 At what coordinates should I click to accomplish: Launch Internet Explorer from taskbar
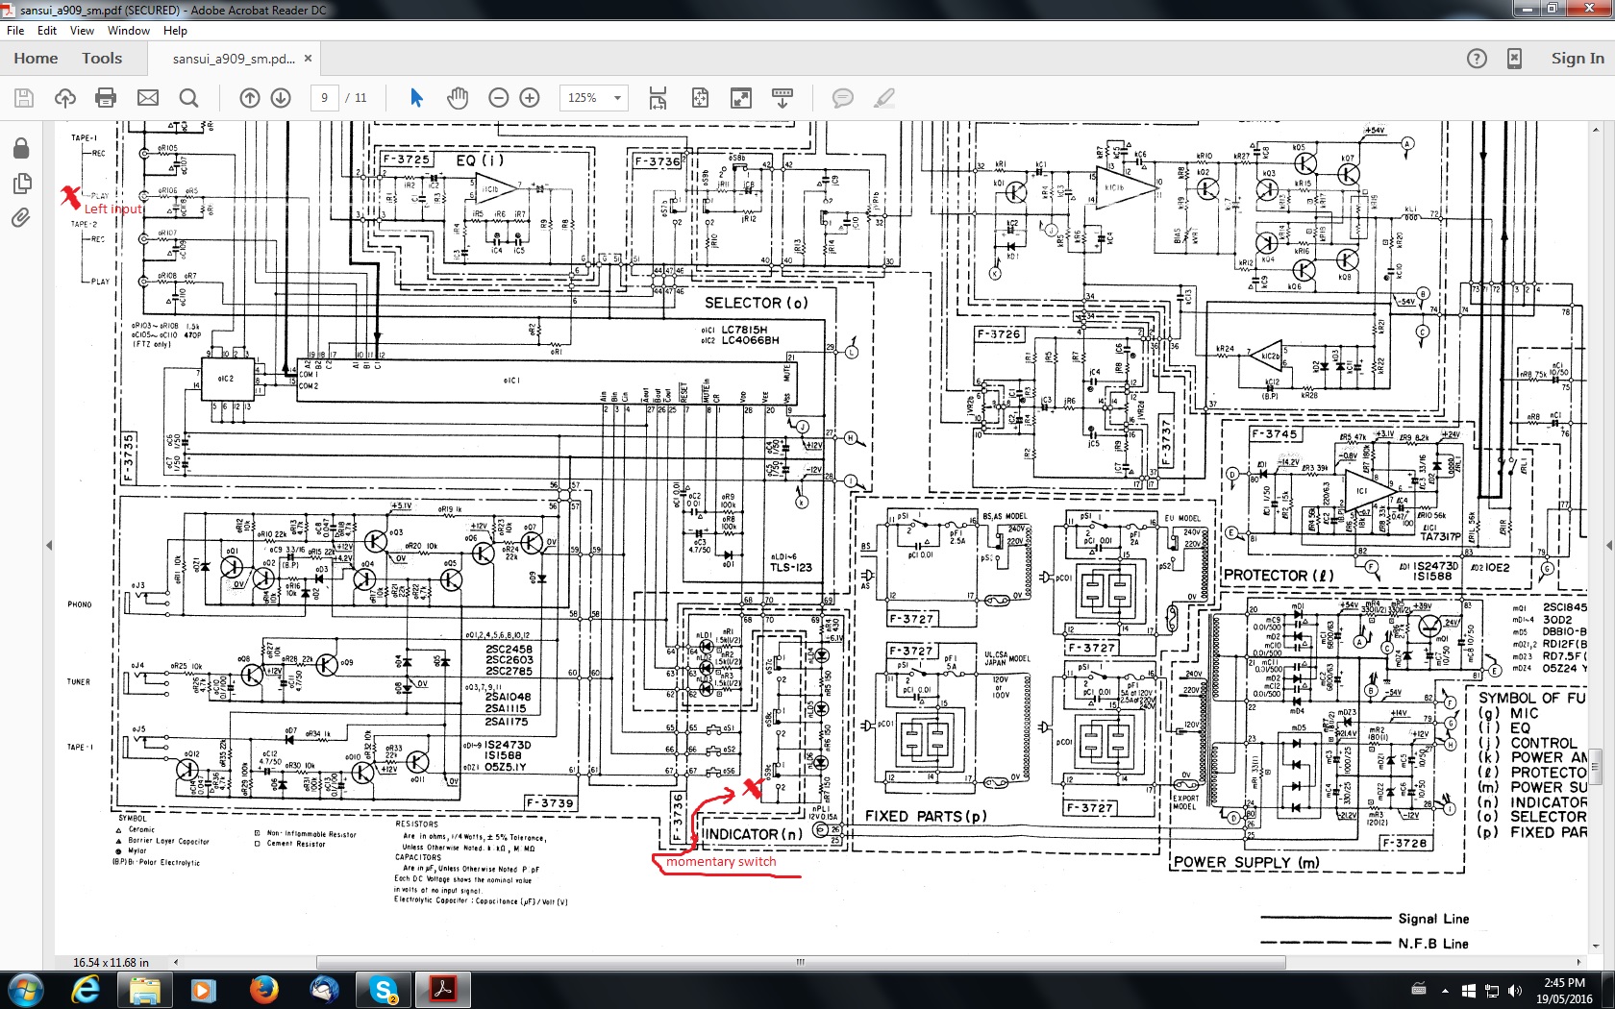pos(86,990)
